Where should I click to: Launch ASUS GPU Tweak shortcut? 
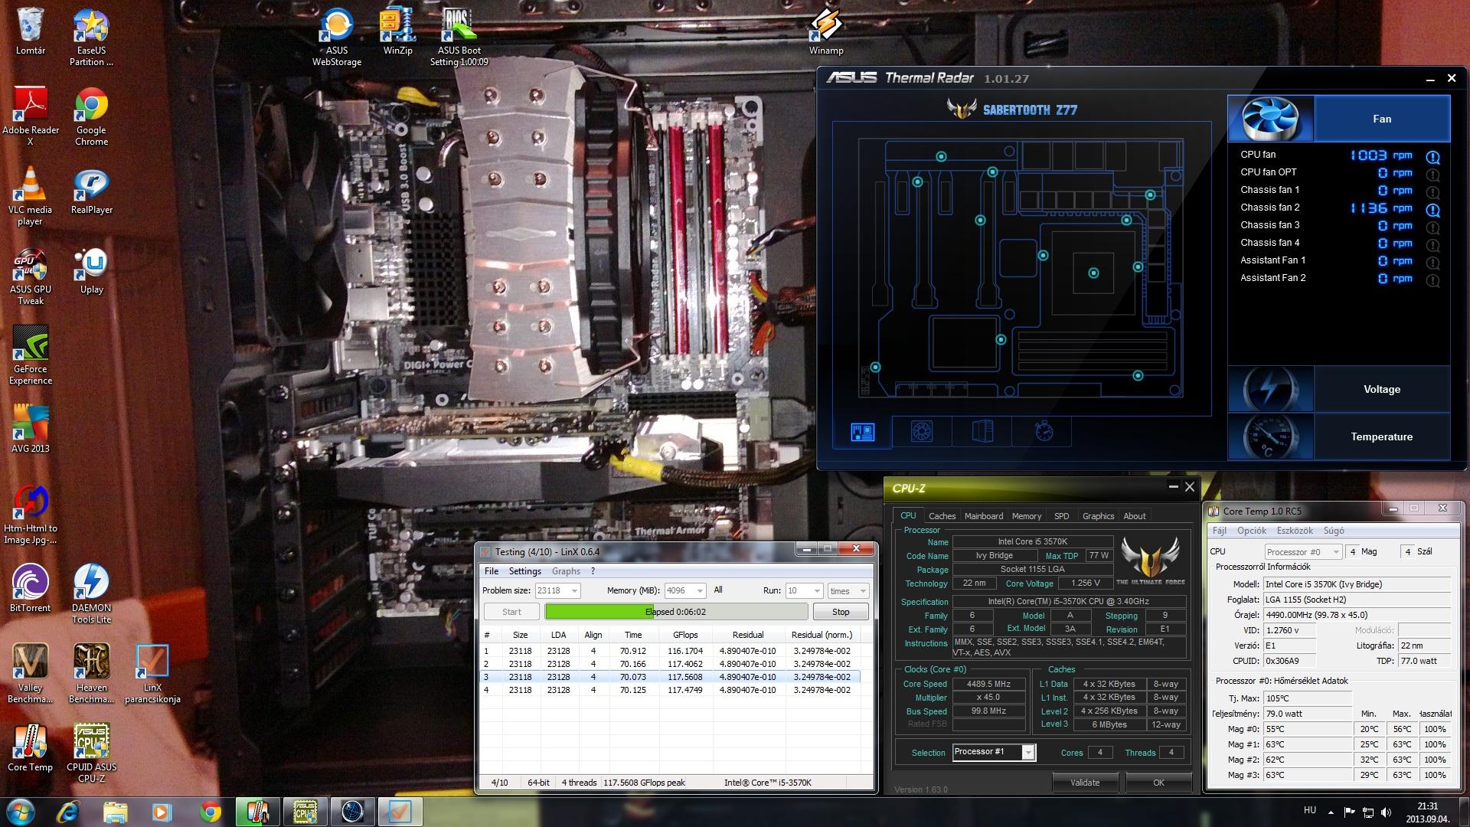[31, 276]
